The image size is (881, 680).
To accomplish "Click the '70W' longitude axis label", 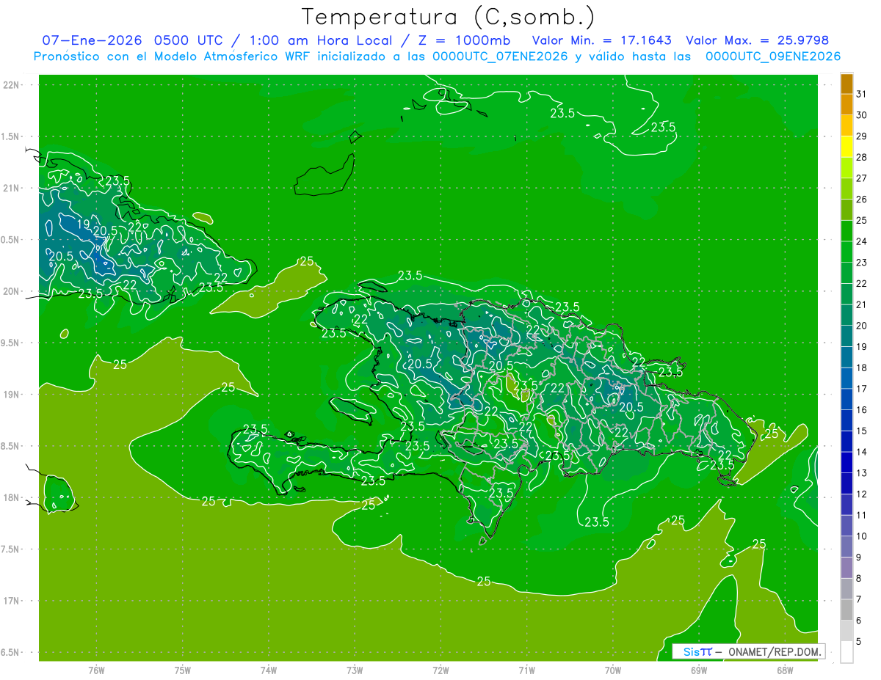I will (x=612, y=670).
